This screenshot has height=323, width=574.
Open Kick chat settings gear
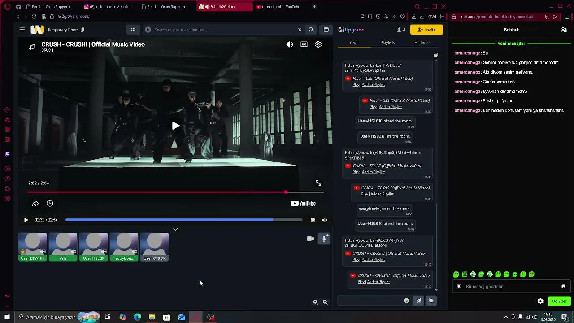(540, 301)
